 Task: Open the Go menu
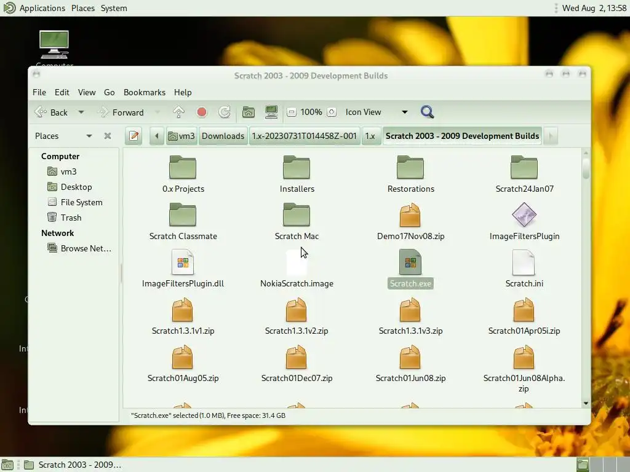tap(110, 92)
